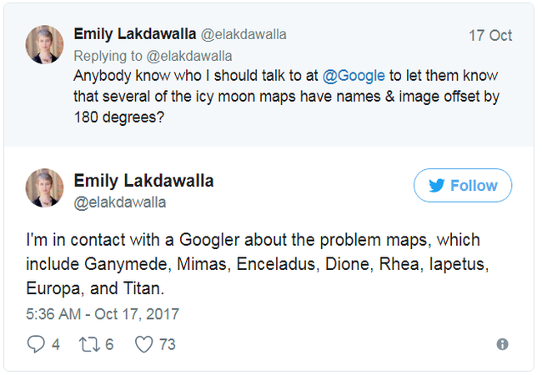Screen dimensions: 542x375
Task: Click bold Emily Lakdawalla name in main tweet
Action: (x=143, y=181)
